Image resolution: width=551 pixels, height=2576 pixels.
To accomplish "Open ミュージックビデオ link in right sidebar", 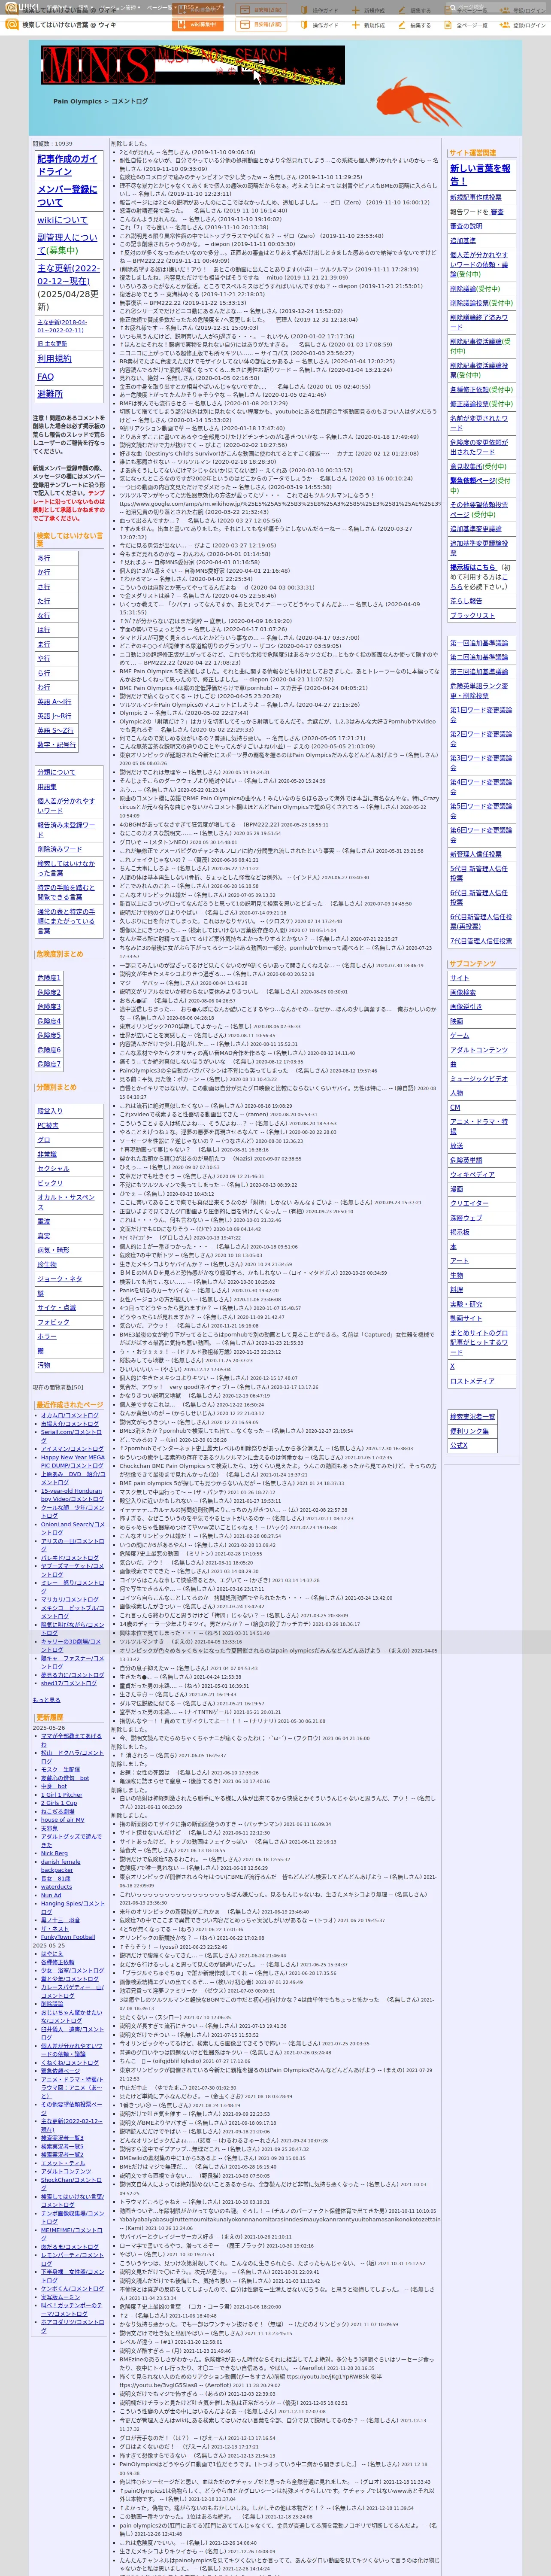I will [478, 1079].
